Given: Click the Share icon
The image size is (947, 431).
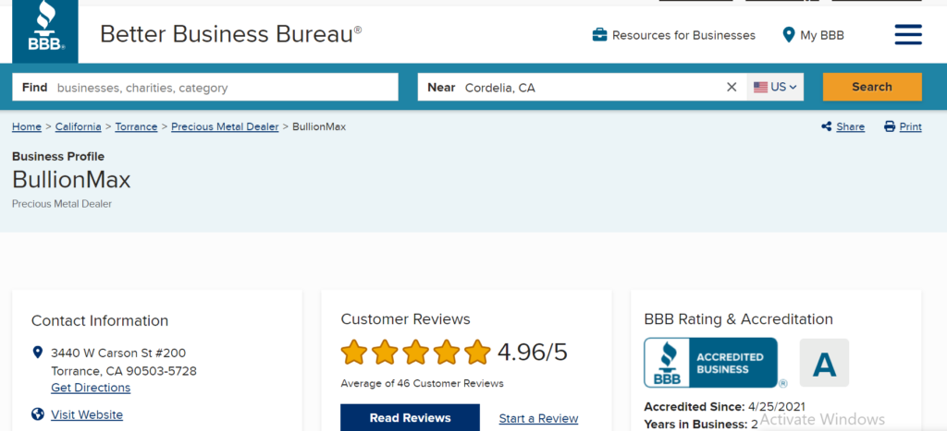Looking at the screenshot, I should click(x=827, y=126).
